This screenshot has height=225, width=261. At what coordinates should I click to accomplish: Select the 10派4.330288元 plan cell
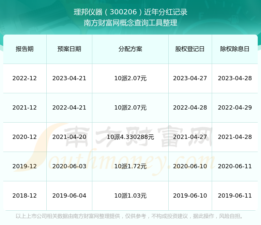coord(130,137)
